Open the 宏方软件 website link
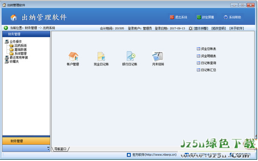 (x=155, y=155)
